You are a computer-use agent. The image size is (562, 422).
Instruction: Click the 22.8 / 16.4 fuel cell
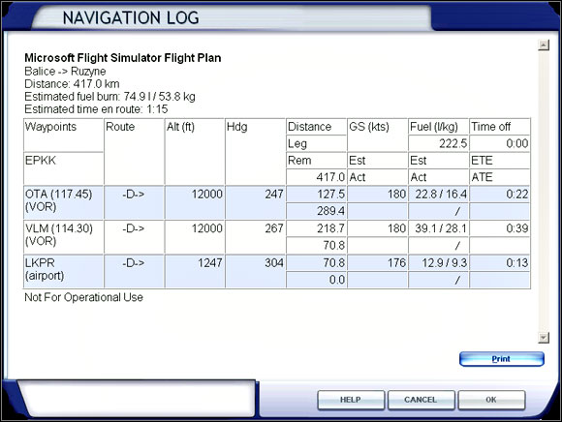point(438,194)
